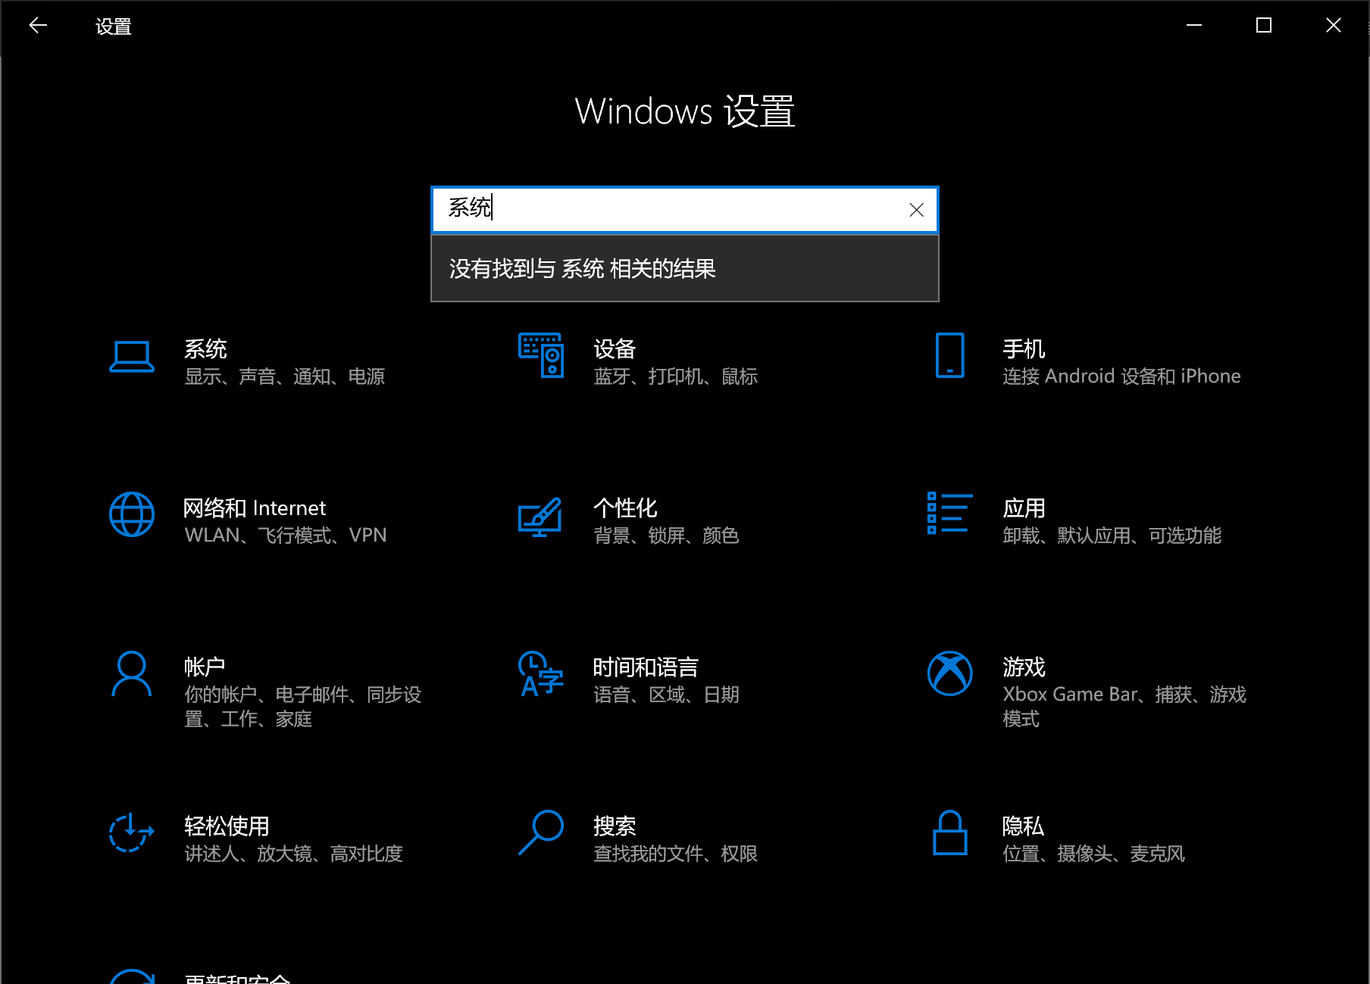1370x984 pixels.
Task: Clear the search box with the X
Action: tap(916, 209)
